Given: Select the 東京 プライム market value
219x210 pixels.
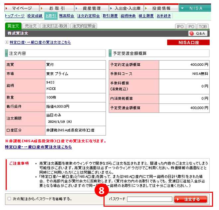Looking at the screenshot, I should [x=57, y=74].
